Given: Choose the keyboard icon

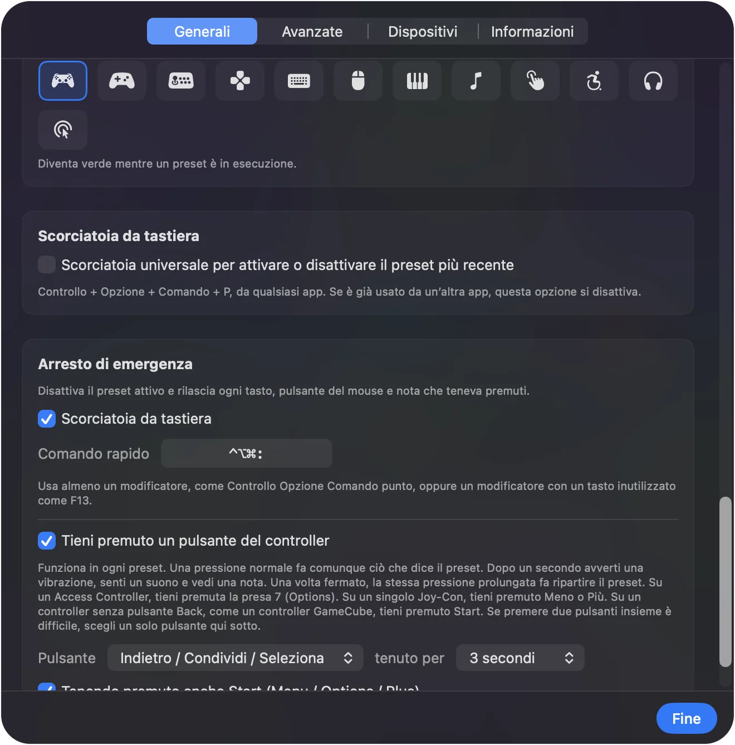Looking at the screenshot, I should (x=299, y=81).
